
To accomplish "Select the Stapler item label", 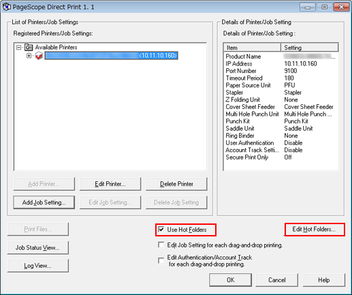I will click(234, 93).
